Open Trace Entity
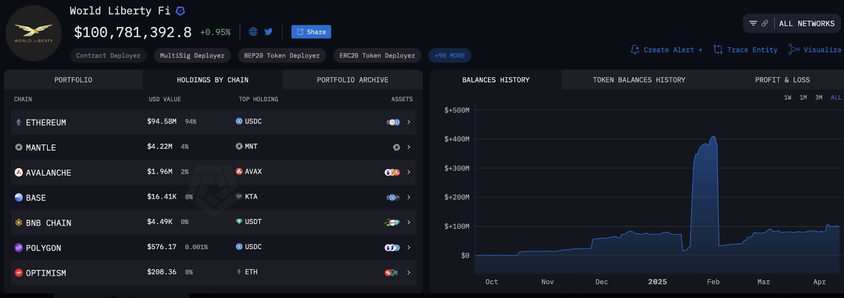 pos(745,49)
